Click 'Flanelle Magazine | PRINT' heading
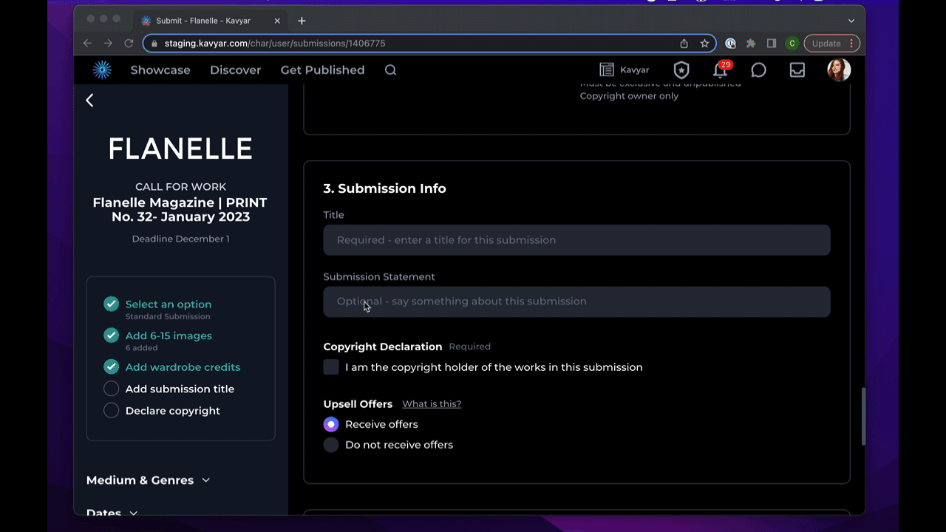Image resolution: width=946 pixels, height=532 pixels. 180,202
